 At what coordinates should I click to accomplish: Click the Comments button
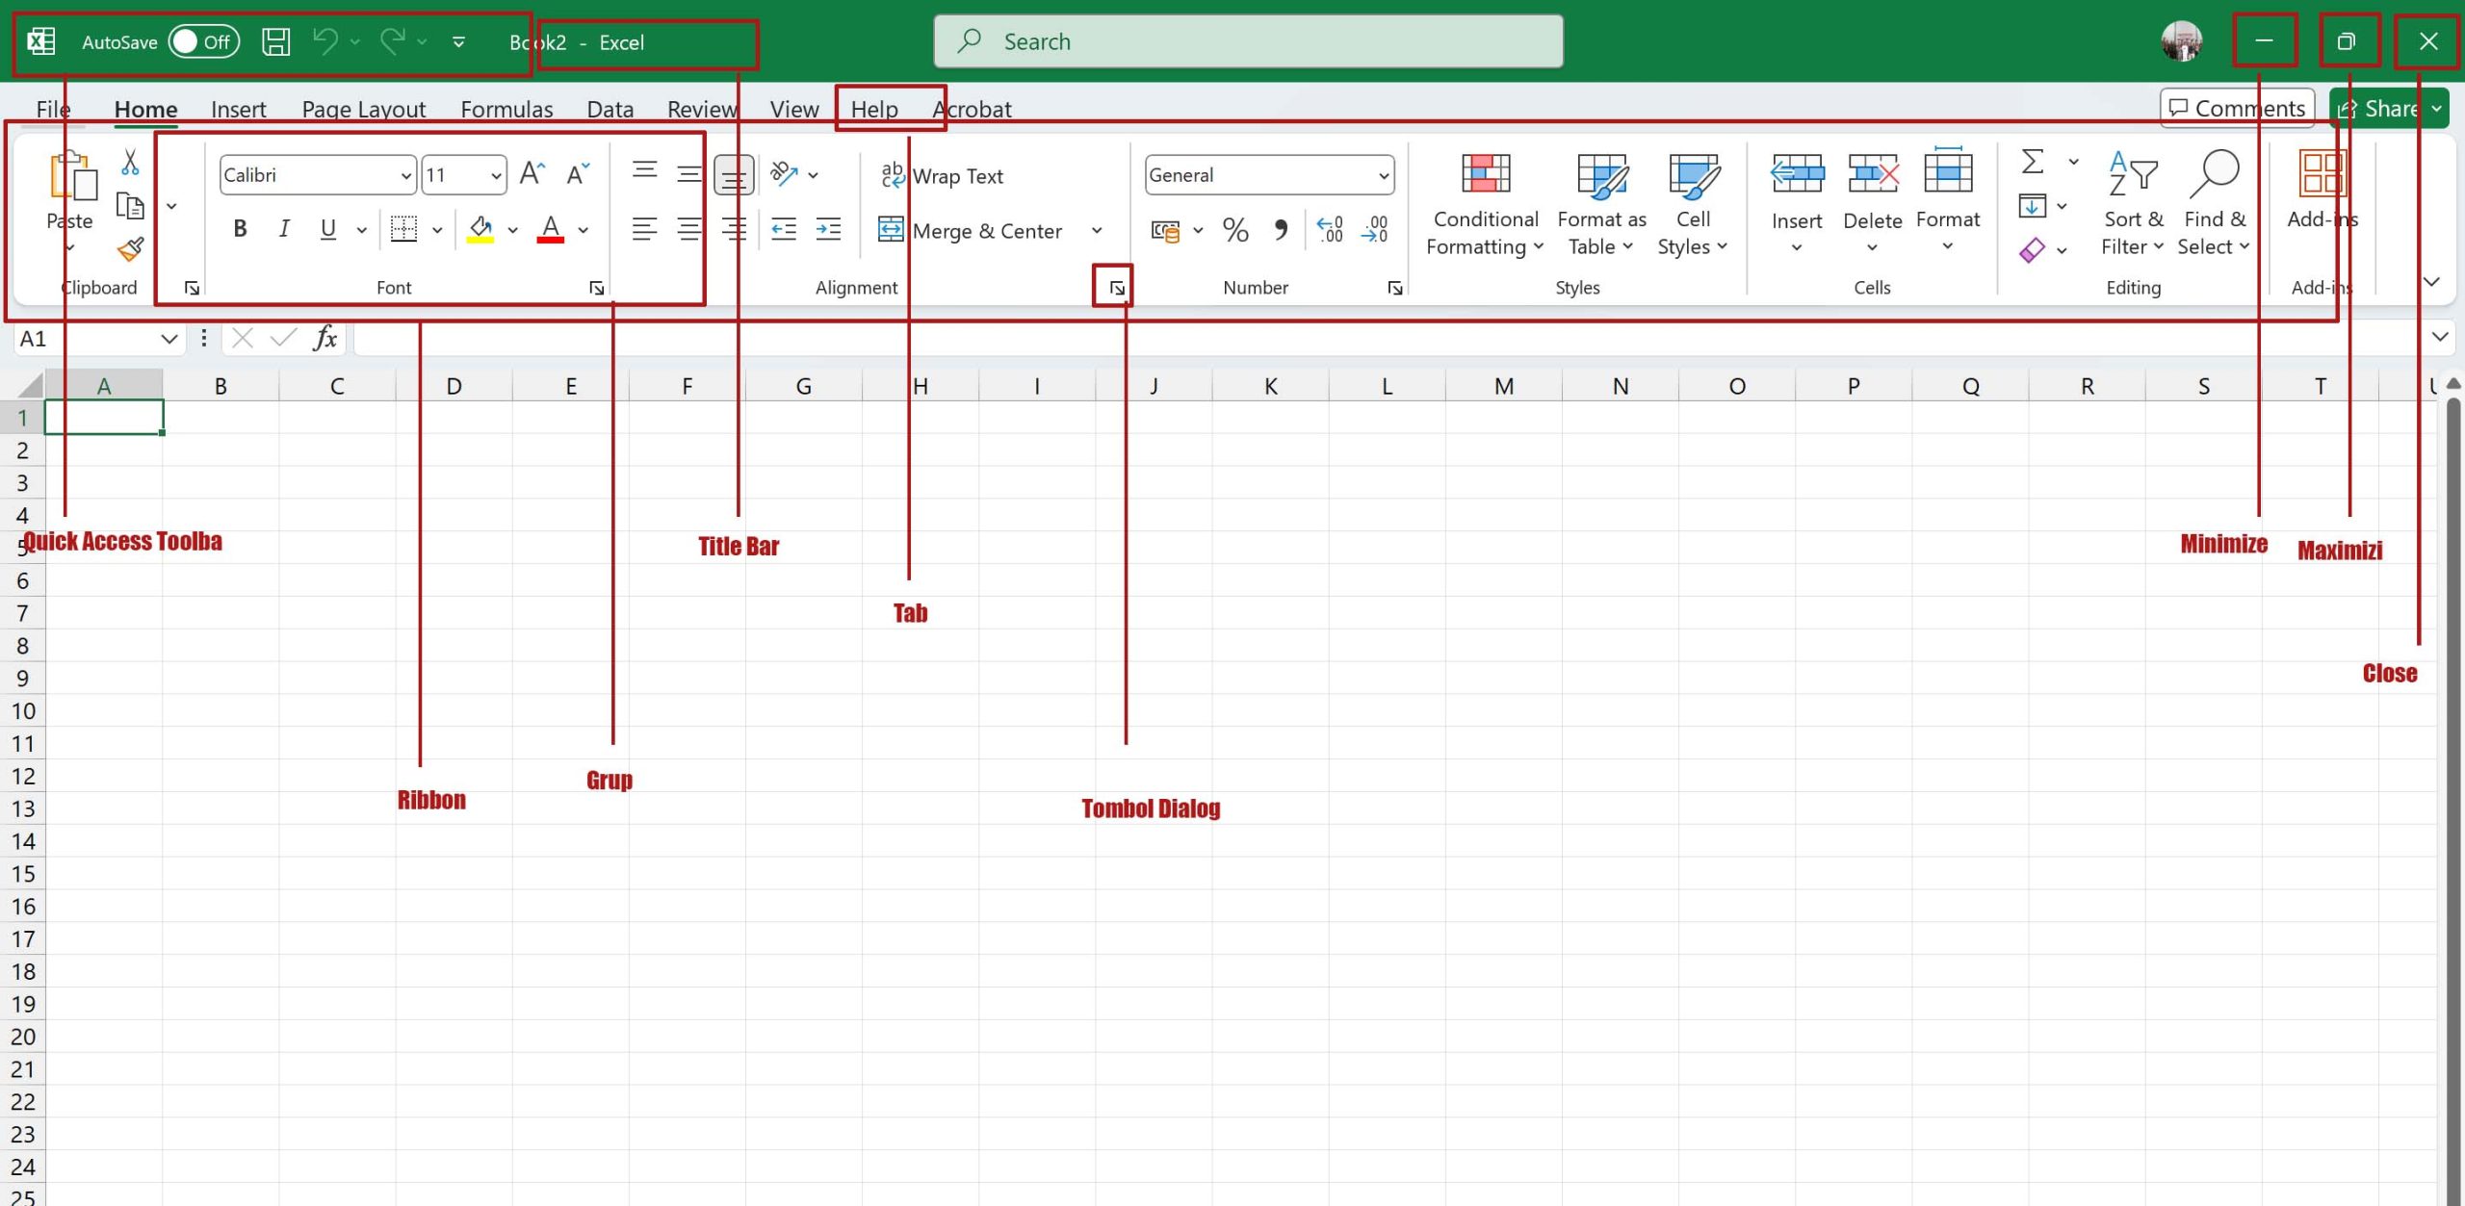tap(2237, 108)
